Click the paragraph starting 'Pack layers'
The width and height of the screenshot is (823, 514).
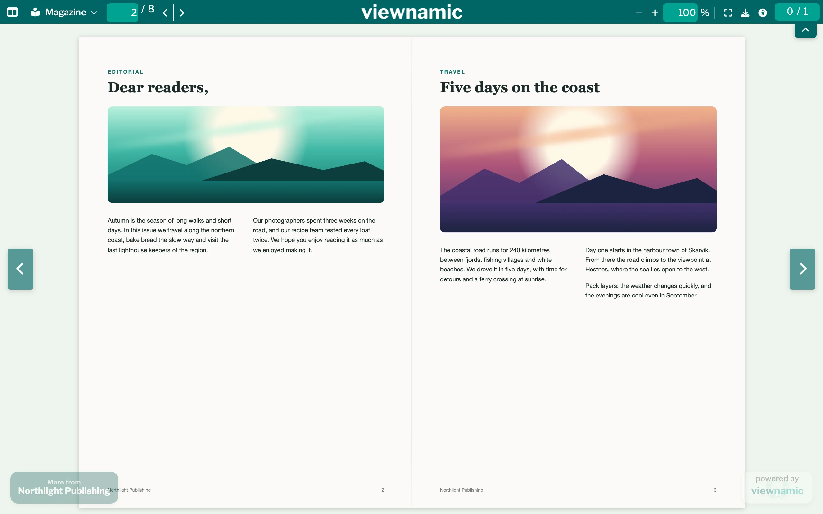click(648, 291)
